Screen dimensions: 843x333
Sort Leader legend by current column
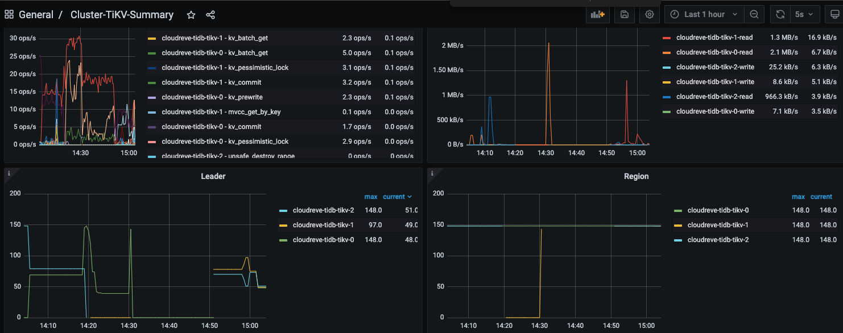pyautogui.click(x=397, y=197)
